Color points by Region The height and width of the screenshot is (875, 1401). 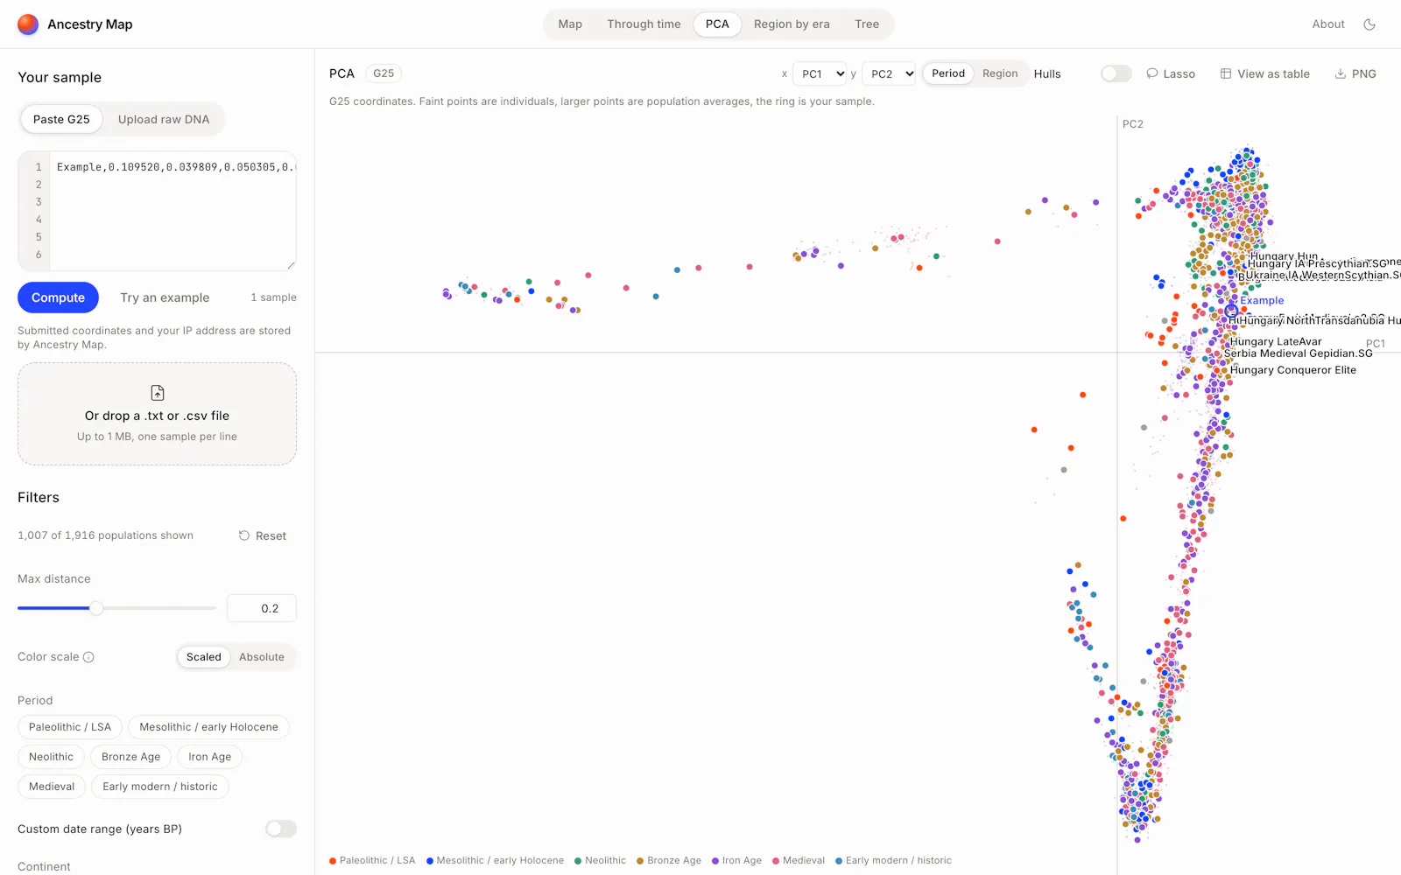pyautogui.click(x=1000, y=73)
